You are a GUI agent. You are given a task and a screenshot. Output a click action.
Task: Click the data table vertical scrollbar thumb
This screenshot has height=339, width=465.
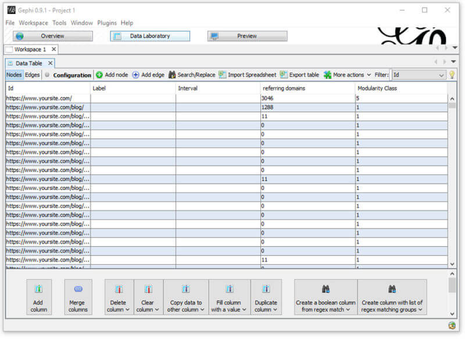coord(452,106)
